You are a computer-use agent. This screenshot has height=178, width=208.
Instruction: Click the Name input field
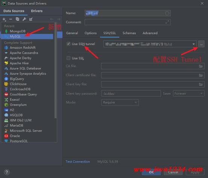(x=128, y=13)
